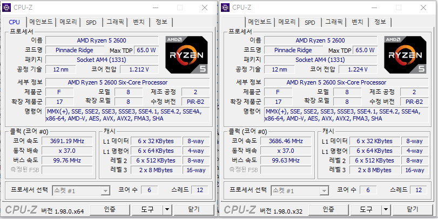Click 인증 button in x32 window
The height and width of the screenshot is (219, 438).
328,209
